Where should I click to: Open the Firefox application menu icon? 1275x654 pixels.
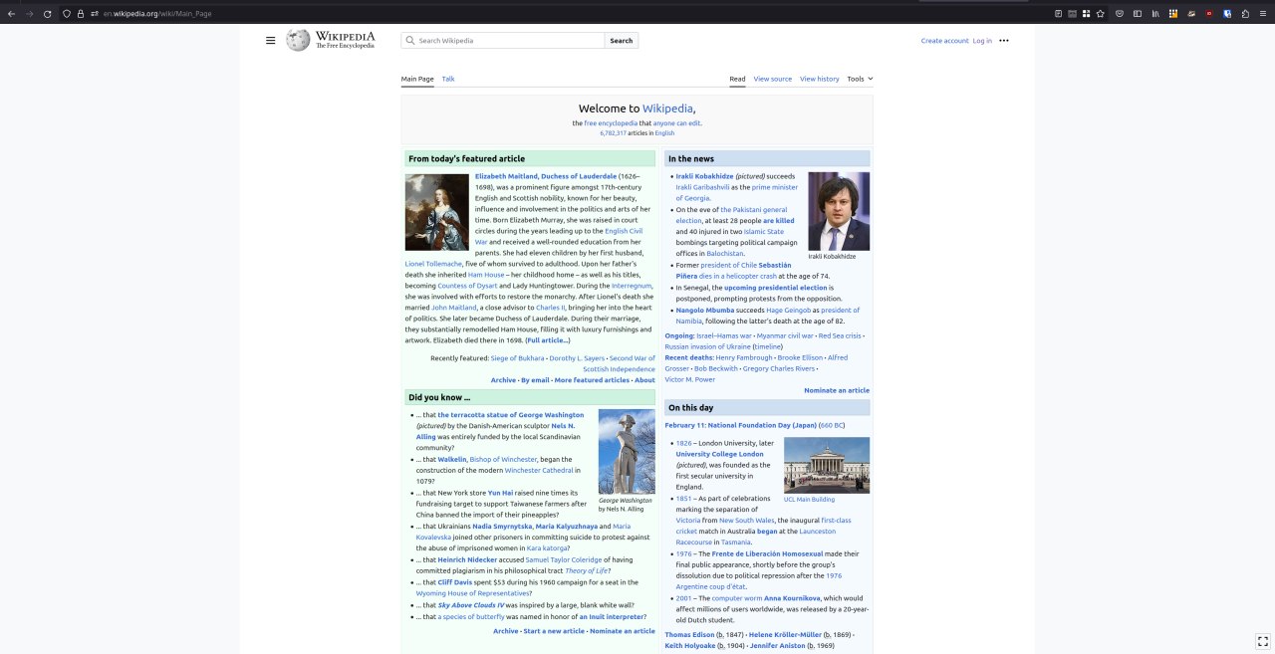click(1262, 14)
